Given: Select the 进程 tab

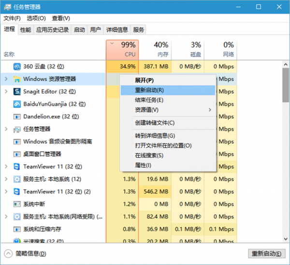Looking at the screenshot, I should [x=10, y=29].
